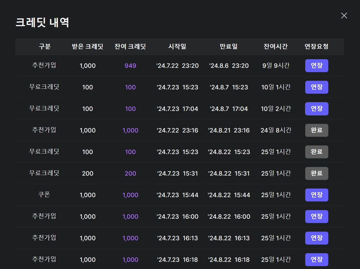The image size is (360, 269).
Task: Click the 잔여시간 column header
Action: point(276,47)
